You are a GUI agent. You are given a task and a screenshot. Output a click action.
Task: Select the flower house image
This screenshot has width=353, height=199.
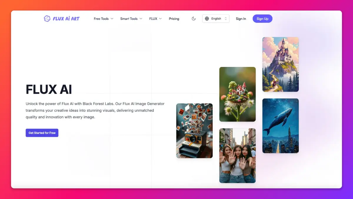point(237,94)
